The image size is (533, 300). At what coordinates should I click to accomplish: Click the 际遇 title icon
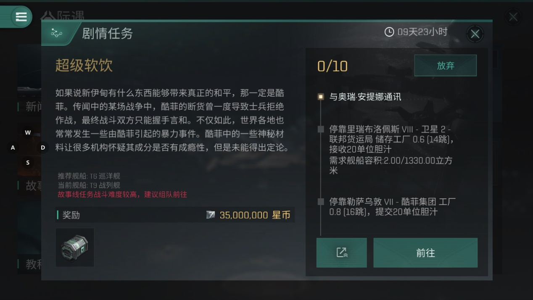point(48,16)
